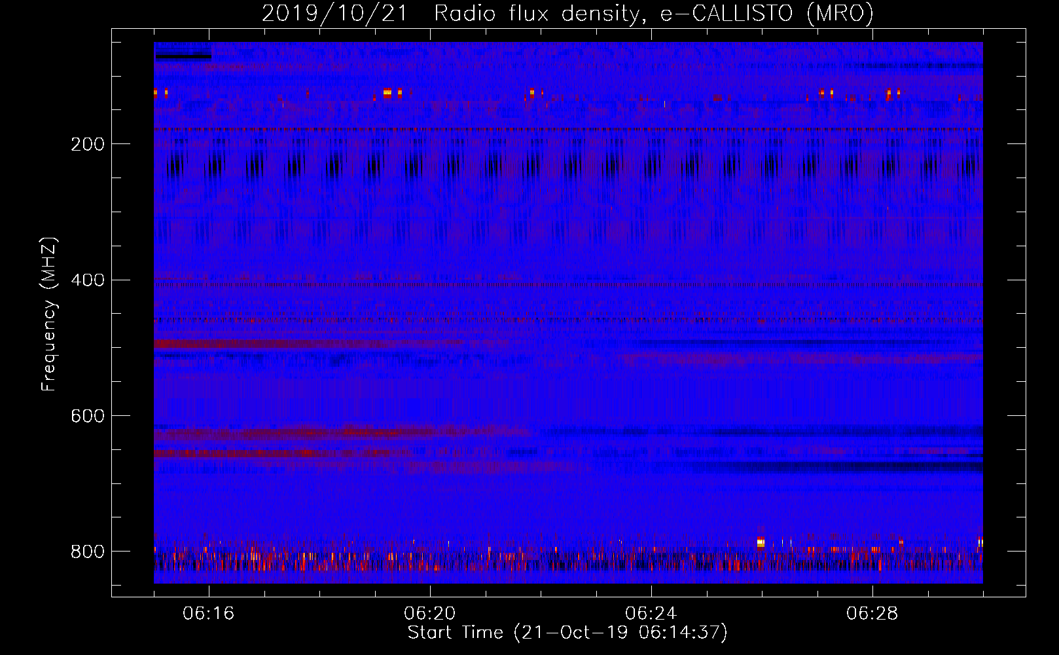This screenshot has height=655, width=1059.
Task: Click the 200 frequency tick label
Action: click(88, 144)
